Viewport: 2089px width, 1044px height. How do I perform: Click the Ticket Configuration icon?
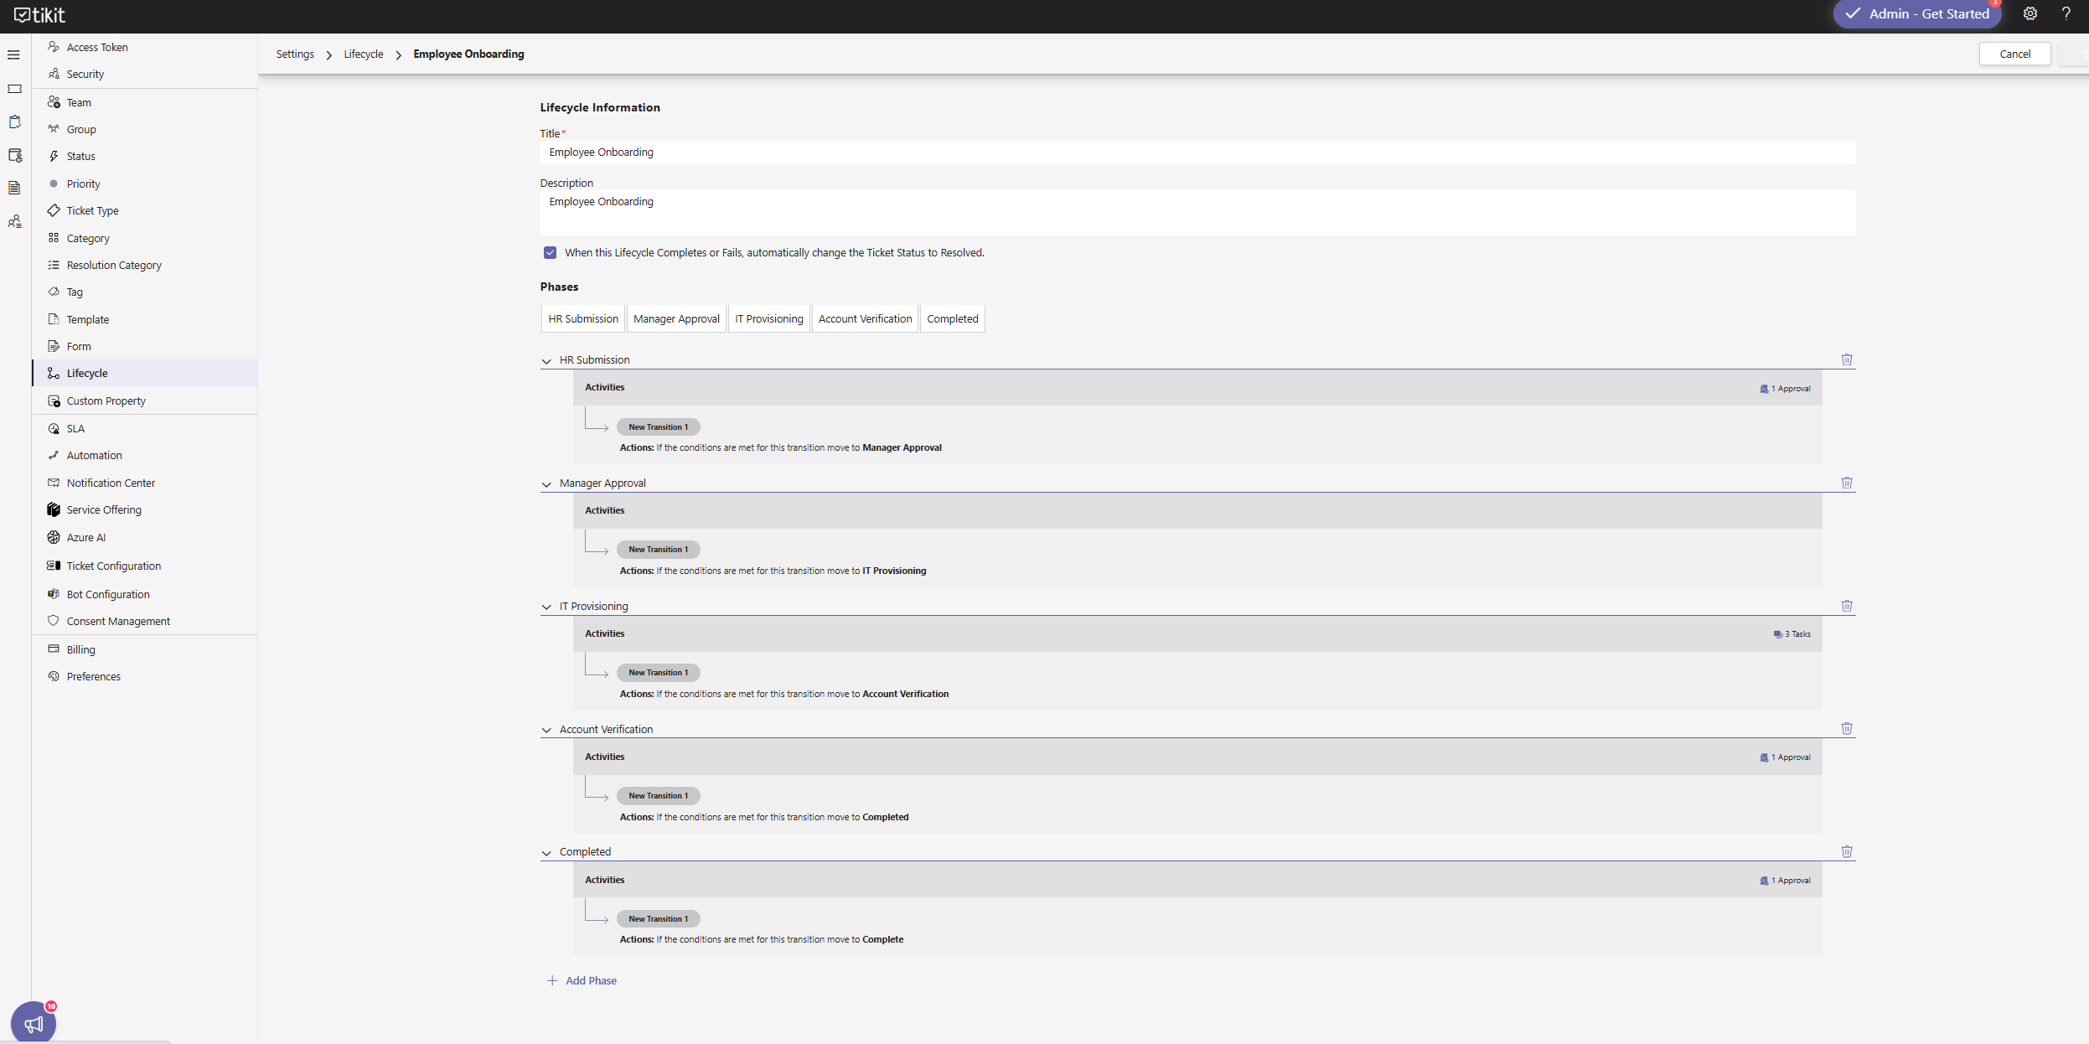(x=54, y=566)
